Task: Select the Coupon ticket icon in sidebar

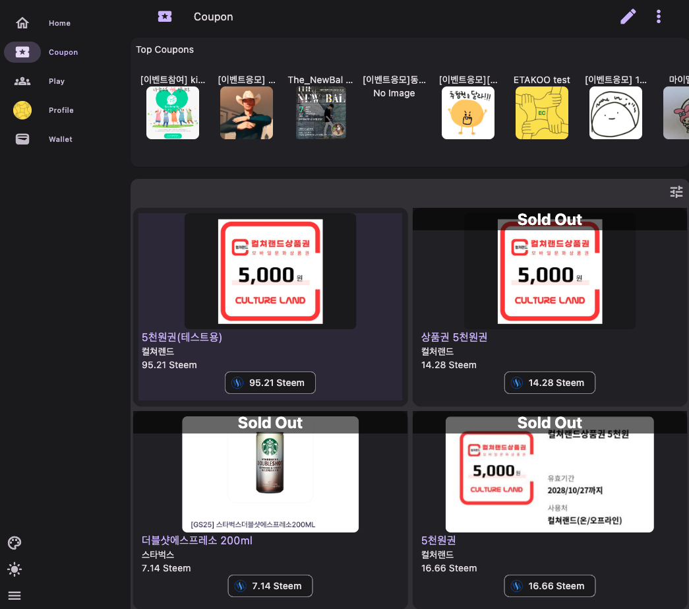Action: coord(22,52)
